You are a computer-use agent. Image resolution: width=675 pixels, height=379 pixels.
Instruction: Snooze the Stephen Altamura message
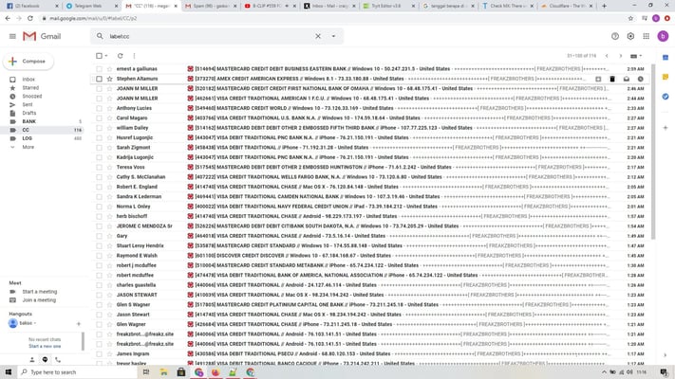pyautogui.click(x=641, y=79)
